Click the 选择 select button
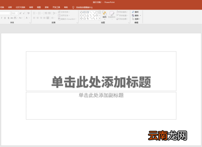Image resolution: width=202 pixels, height=147 pixels. coord(136,19)
